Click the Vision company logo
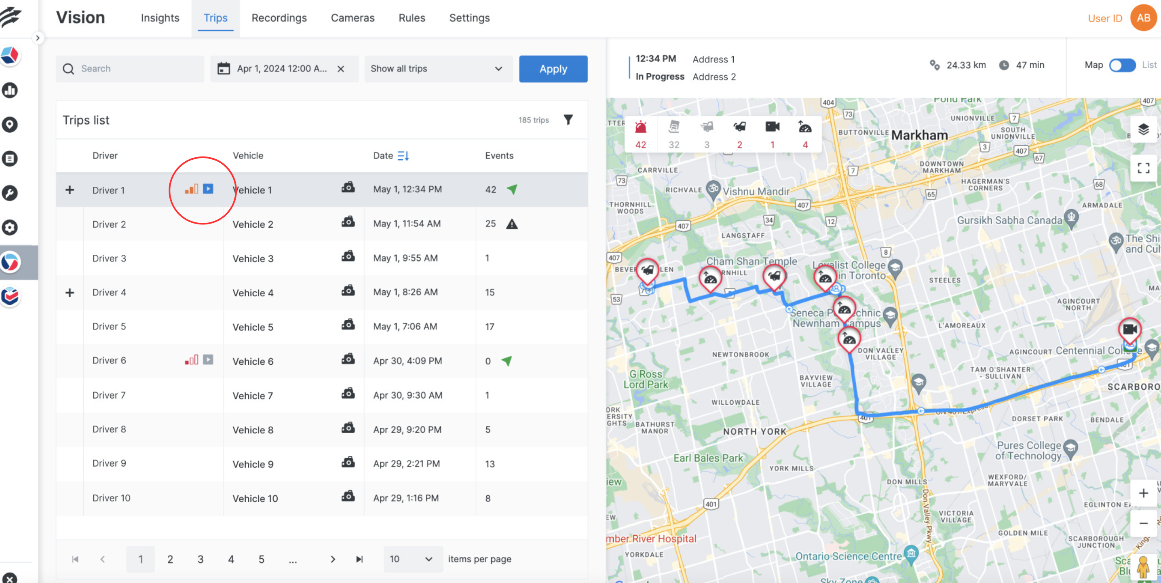Viewport: 1161px width, 583px height. (x=11, y=17)
